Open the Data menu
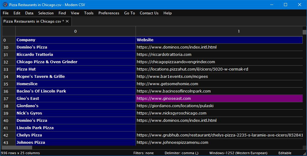This screenshot has height=156, width=307. pos(29,13)
